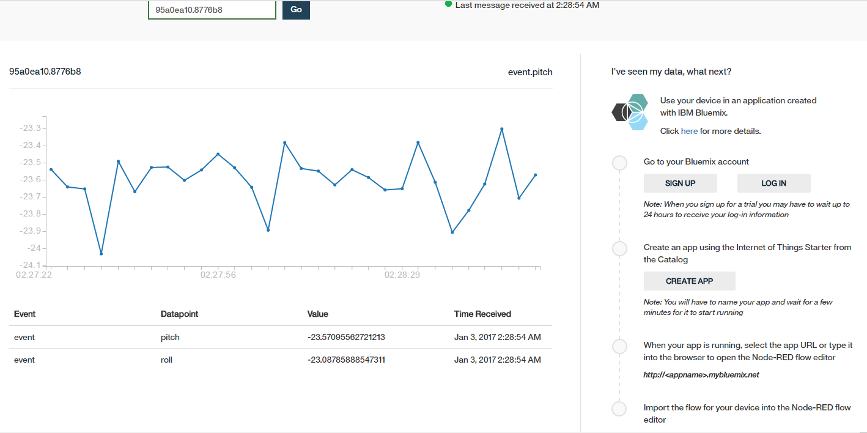Click the Event column header
Image resolution: width=867 pixels, height=433 pixels.
(24, 314)
